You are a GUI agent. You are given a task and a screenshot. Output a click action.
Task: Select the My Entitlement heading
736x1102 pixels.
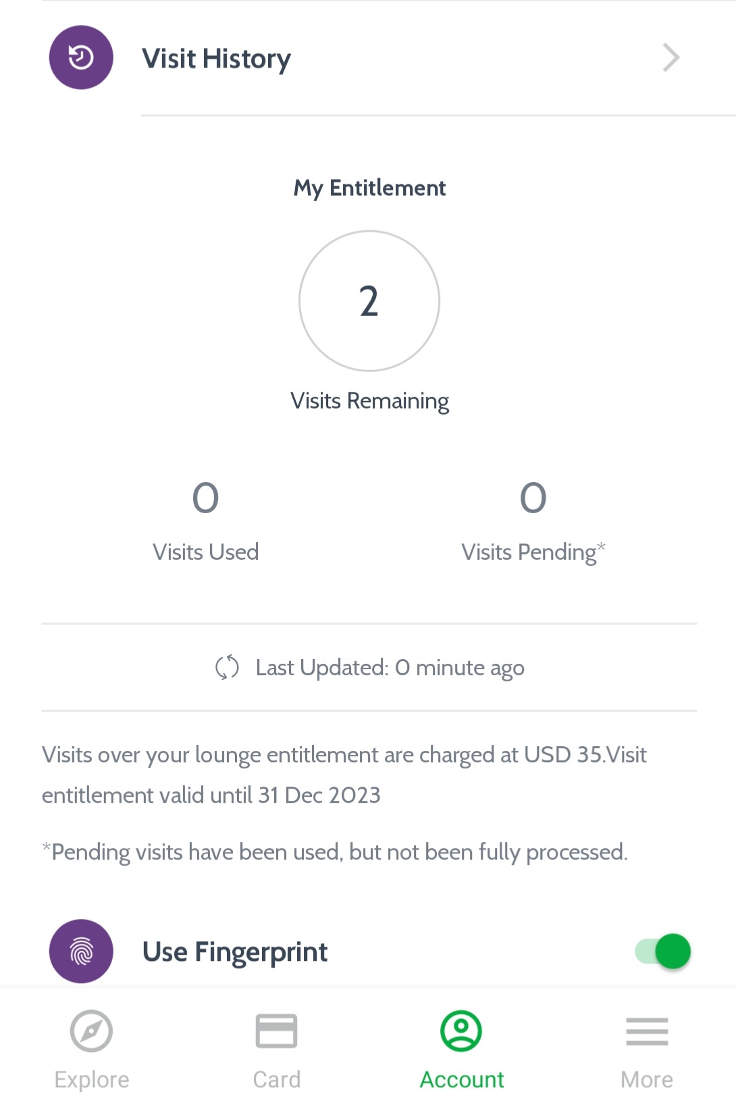pos(369,188)
